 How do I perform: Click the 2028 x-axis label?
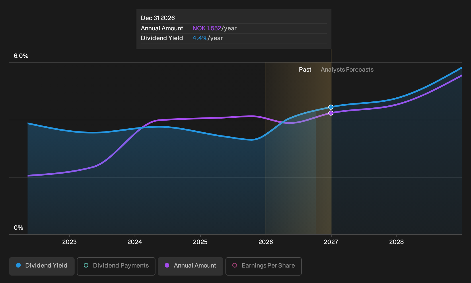(x=396, y=242)
